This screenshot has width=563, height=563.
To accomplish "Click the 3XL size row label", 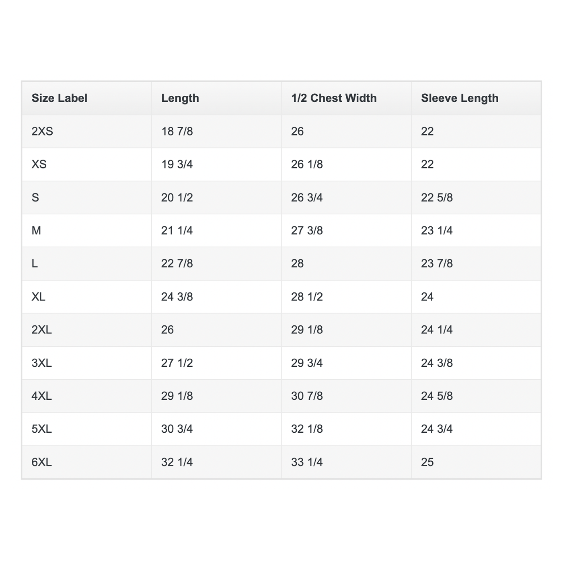I will pos(42,363).
